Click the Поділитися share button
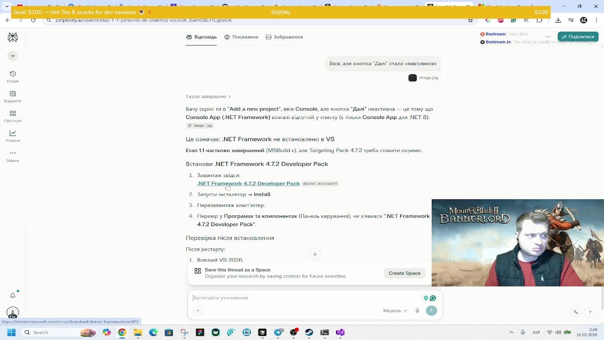The height and width of the screenshot is (340, 604). (578, 37)
